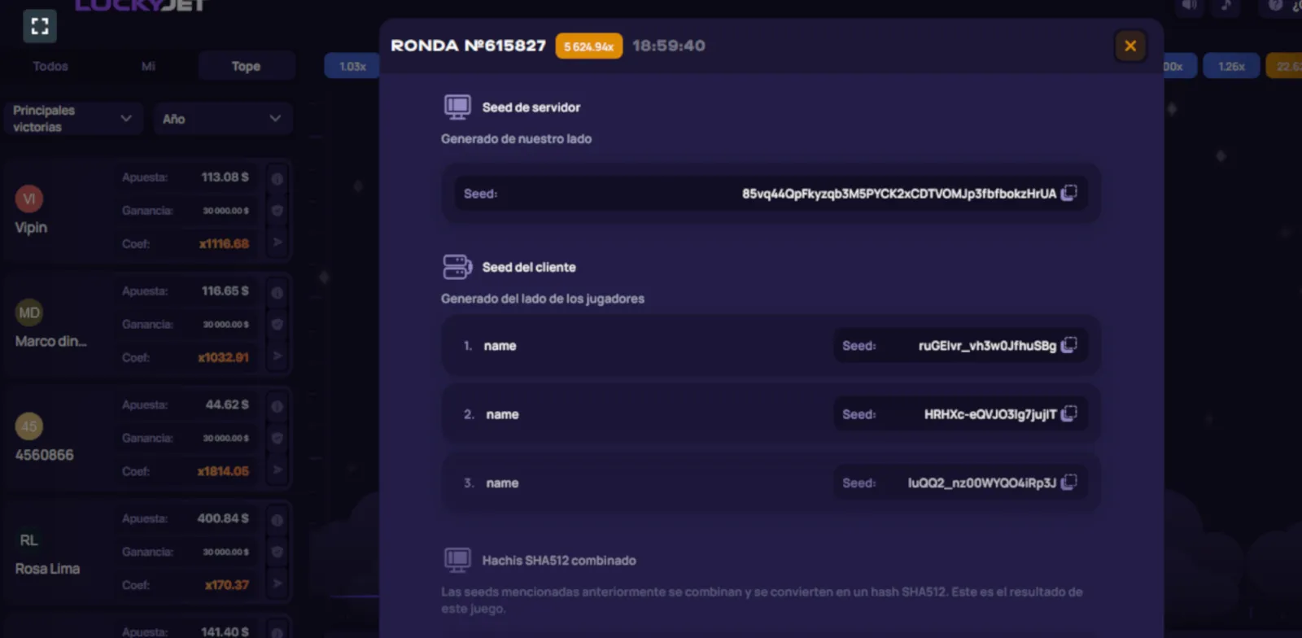Click the 1.26x round history chip

point(1231,66)
